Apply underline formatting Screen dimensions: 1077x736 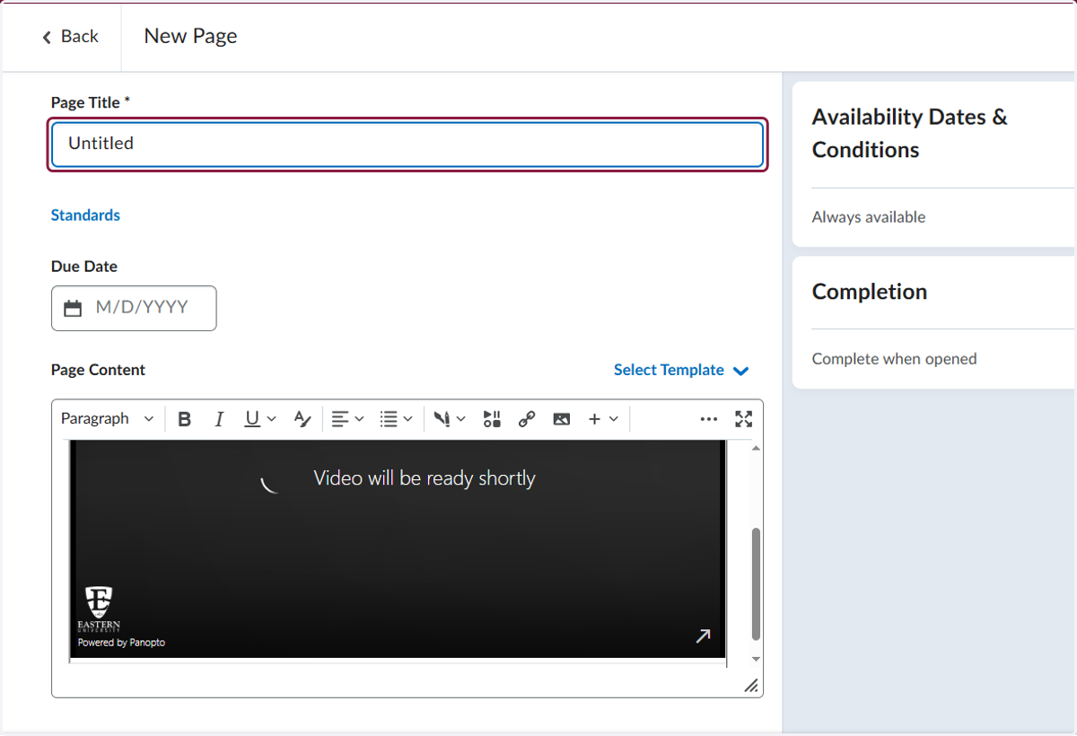[x=252, y=419]
